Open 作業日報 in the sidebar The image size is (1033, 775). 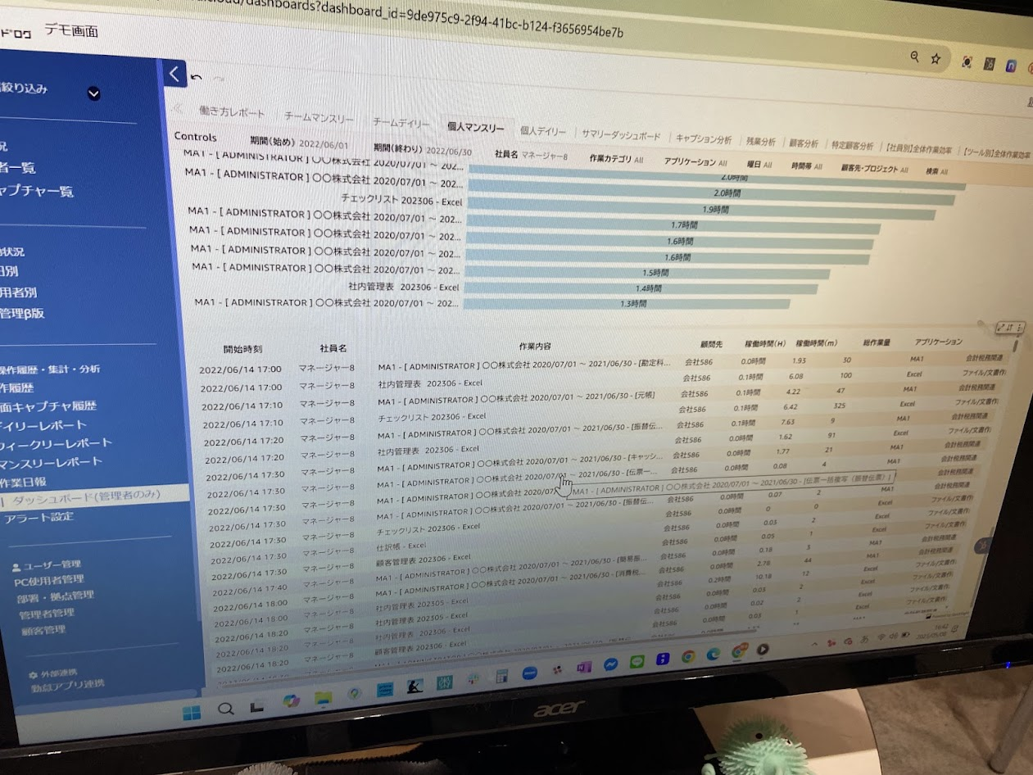24,481
